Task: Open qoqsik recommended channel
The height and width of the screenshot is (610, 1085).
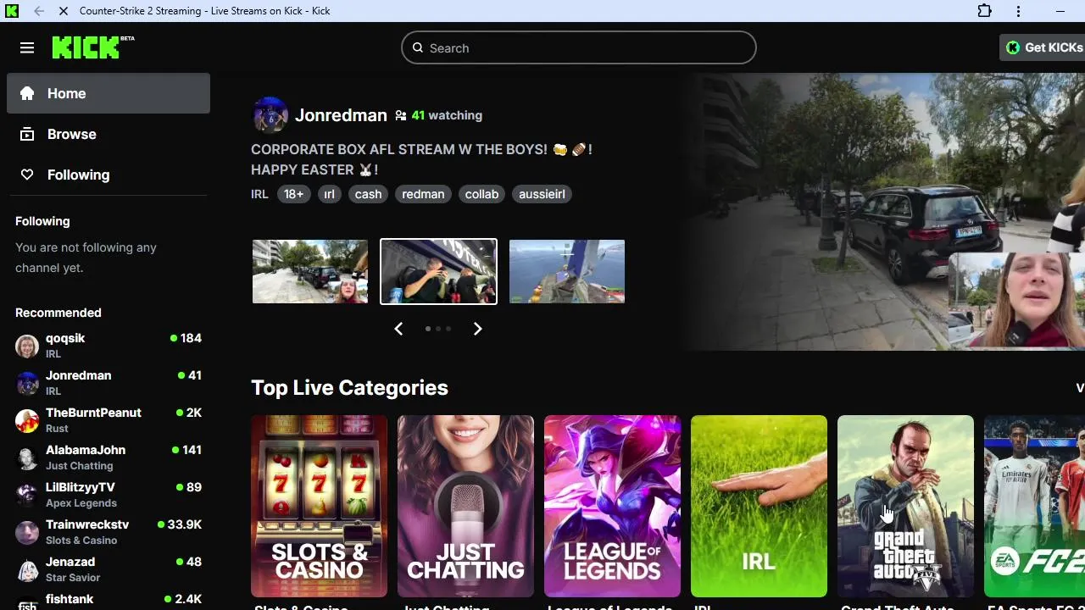Action: click(108, 346)
